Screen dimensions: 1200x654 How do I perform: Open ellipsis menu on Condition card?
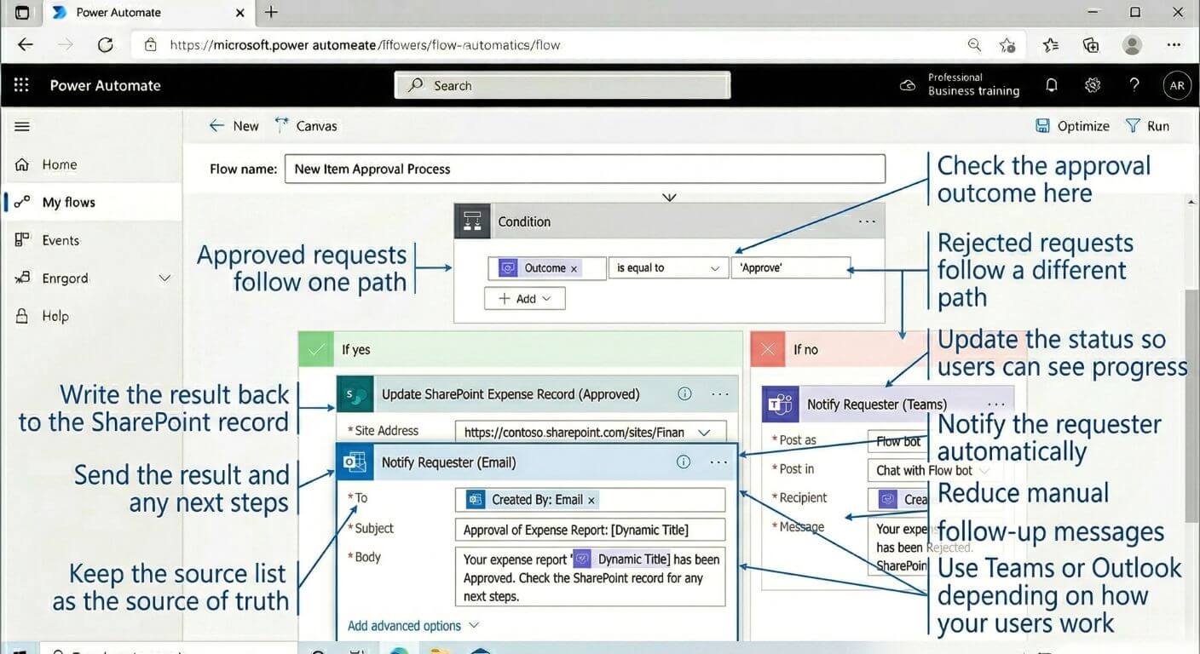867,221
